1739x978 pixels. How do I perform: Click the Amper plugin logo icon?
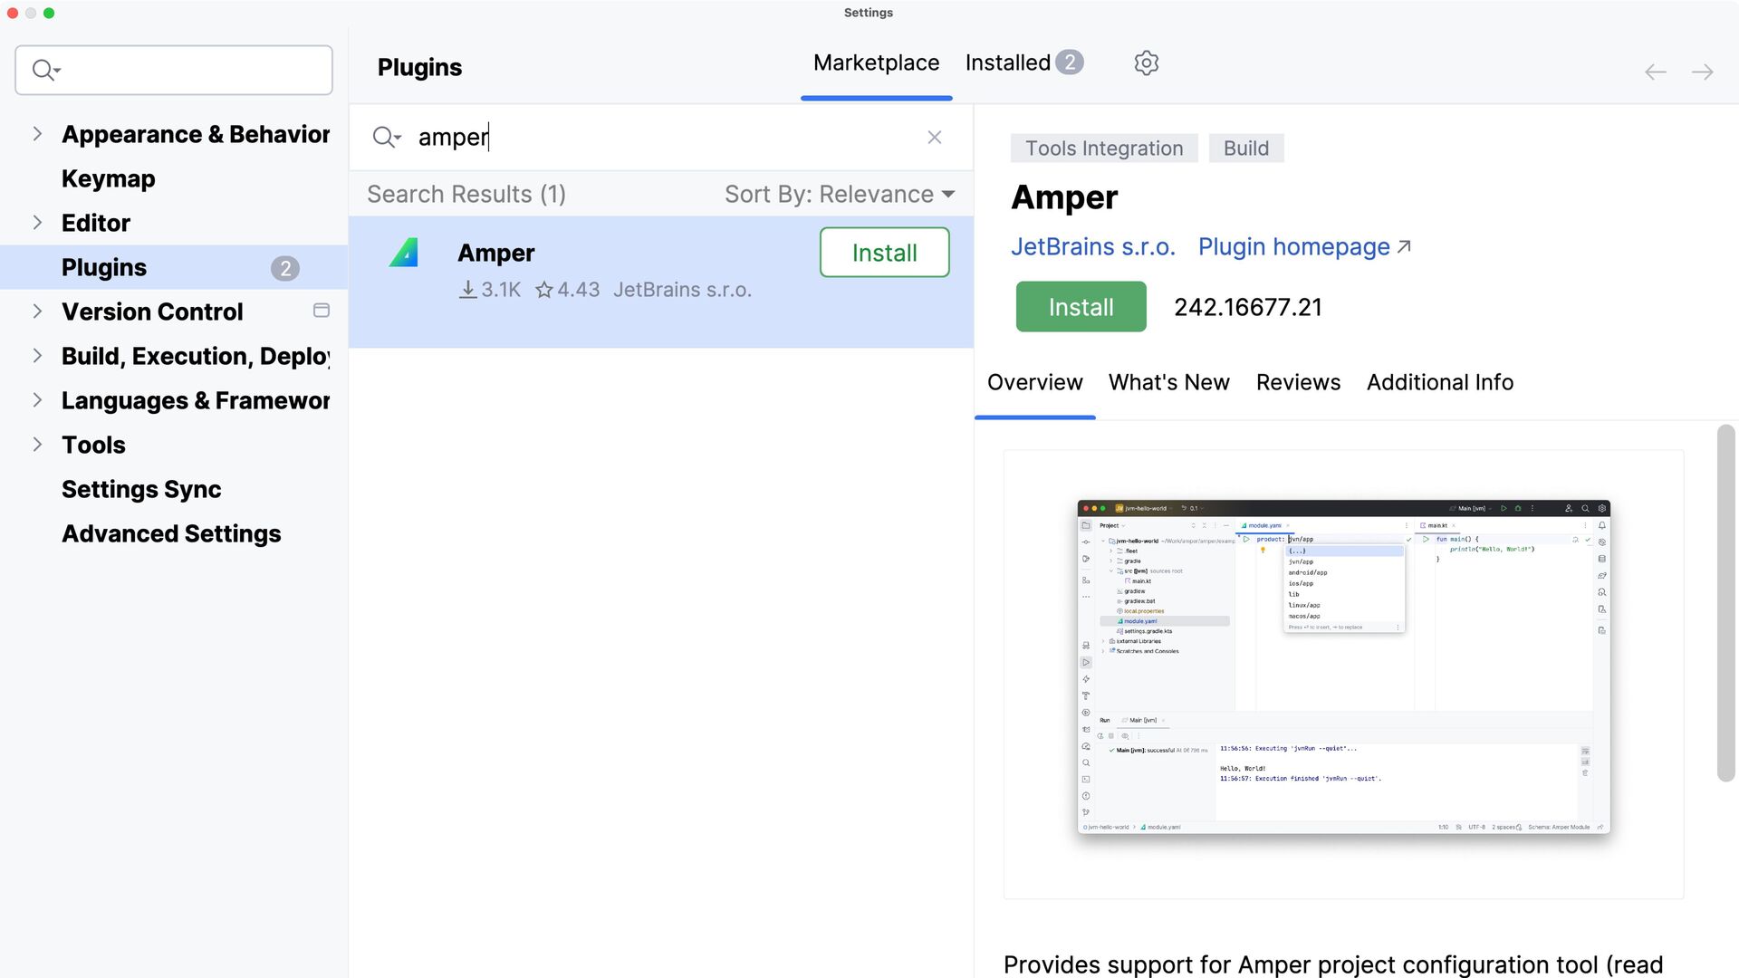coord(404,253)
